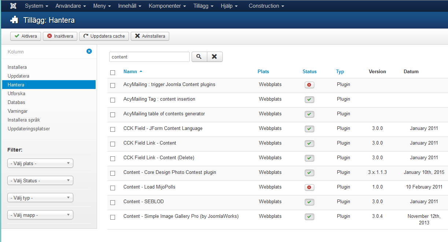Check the Core Design Photo Contest plugin row
Image resolution: width=448 pixels, height=242 pixels.
click(113, 173)
